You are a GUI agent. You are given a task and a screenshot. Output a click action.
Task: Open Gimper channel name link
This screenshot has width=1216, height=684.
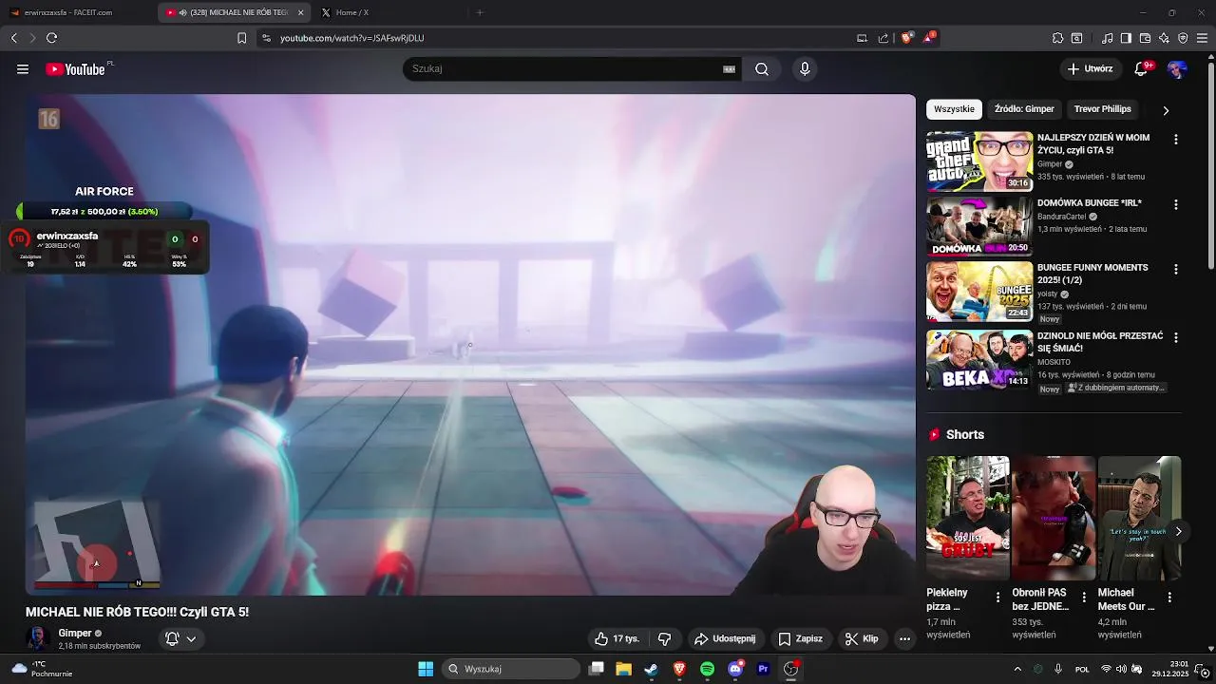pyautogui.click(x=75, y=633)
